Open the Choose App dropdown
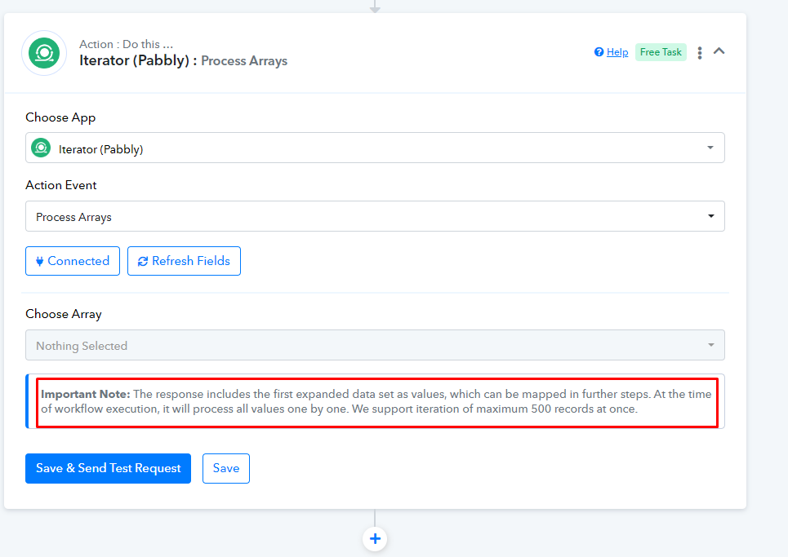 [x=375, y=148]
